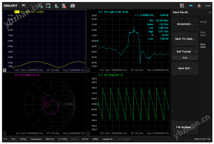Take a screenshot with the camera icon

73,6
